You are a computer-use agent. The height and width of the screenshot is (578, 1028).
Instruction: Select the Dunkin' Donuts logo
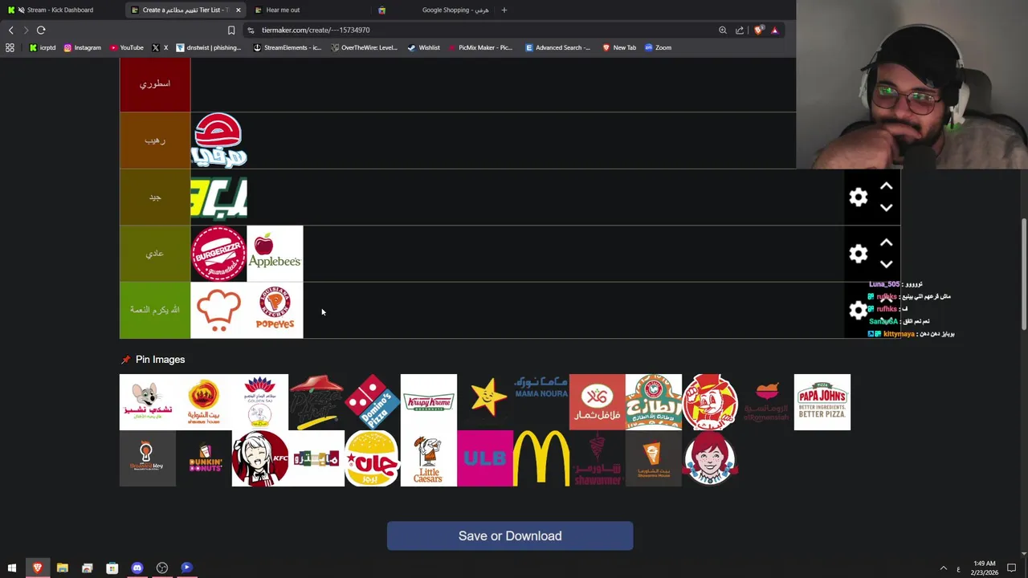(x=204, y=458)
